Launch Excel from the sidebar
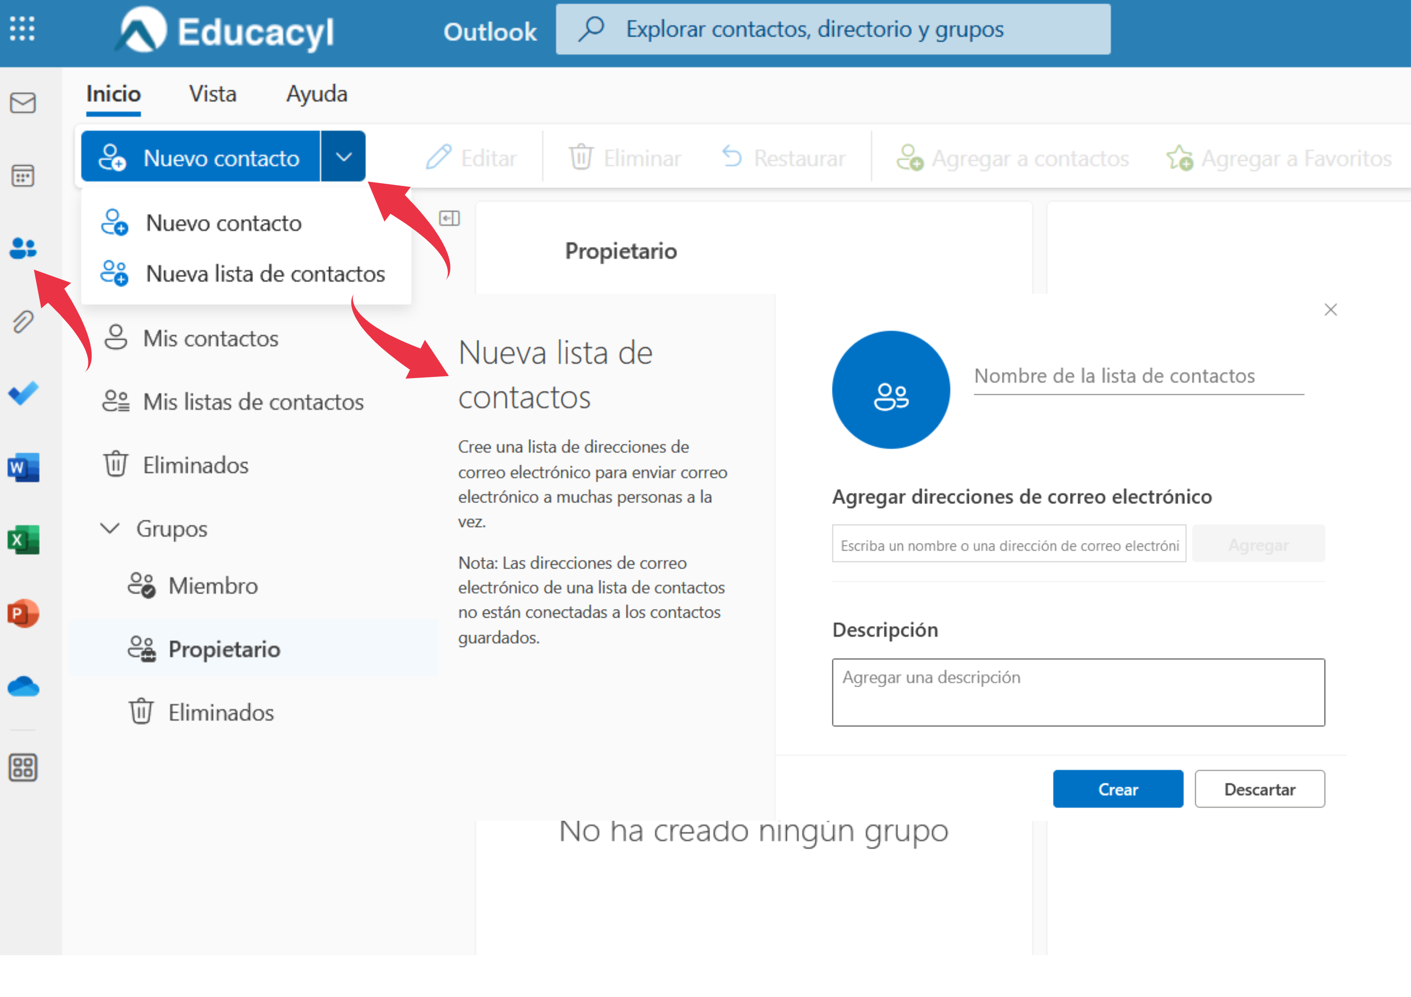The width and height of the screenshot is (1411, 997). (x=23, y=540)
